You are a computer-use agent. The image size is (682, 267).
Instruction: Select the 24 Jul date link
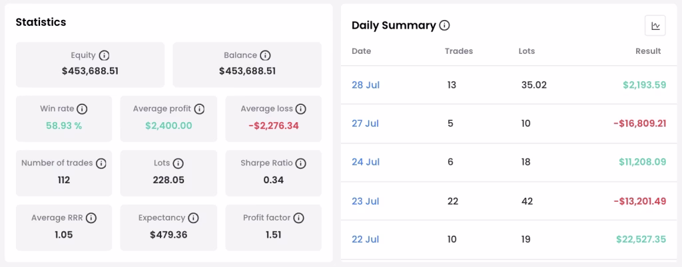coord(366,162)
